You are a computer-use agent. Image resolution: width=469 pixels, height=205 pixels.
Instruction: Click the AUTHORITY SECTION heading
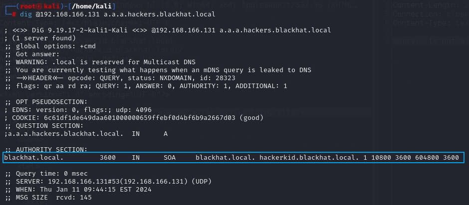point(51,149)
